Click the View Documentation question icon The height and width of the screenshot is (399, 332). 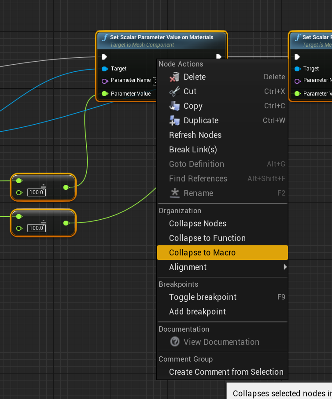click(175, 342)
